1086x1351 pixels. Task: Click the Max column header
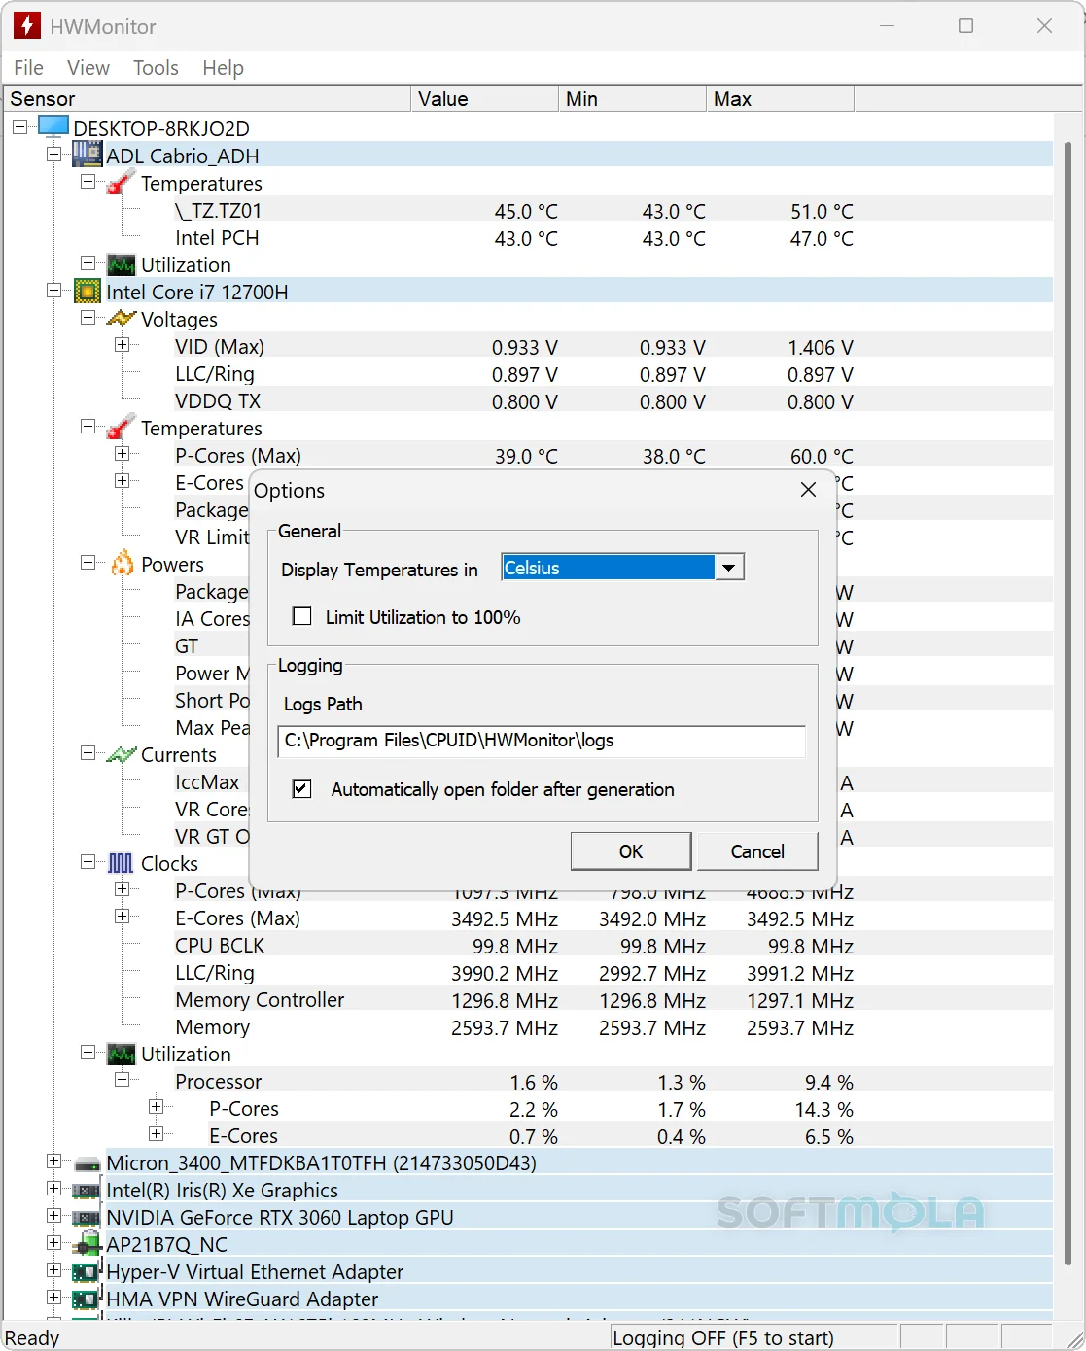coord(781,99)
